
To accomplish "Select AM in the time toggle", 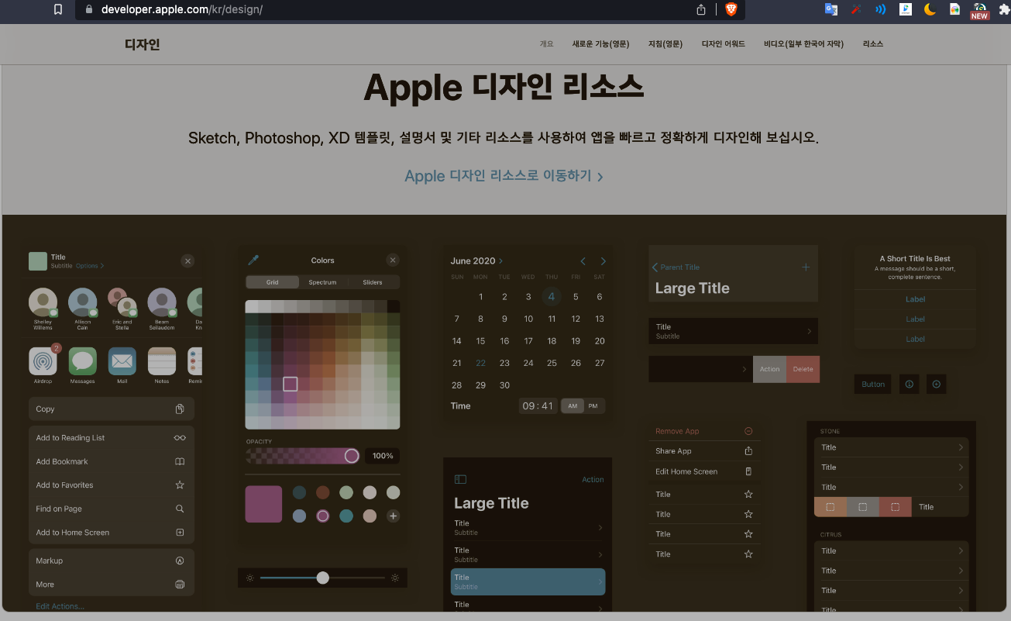I will coord(573,406).
